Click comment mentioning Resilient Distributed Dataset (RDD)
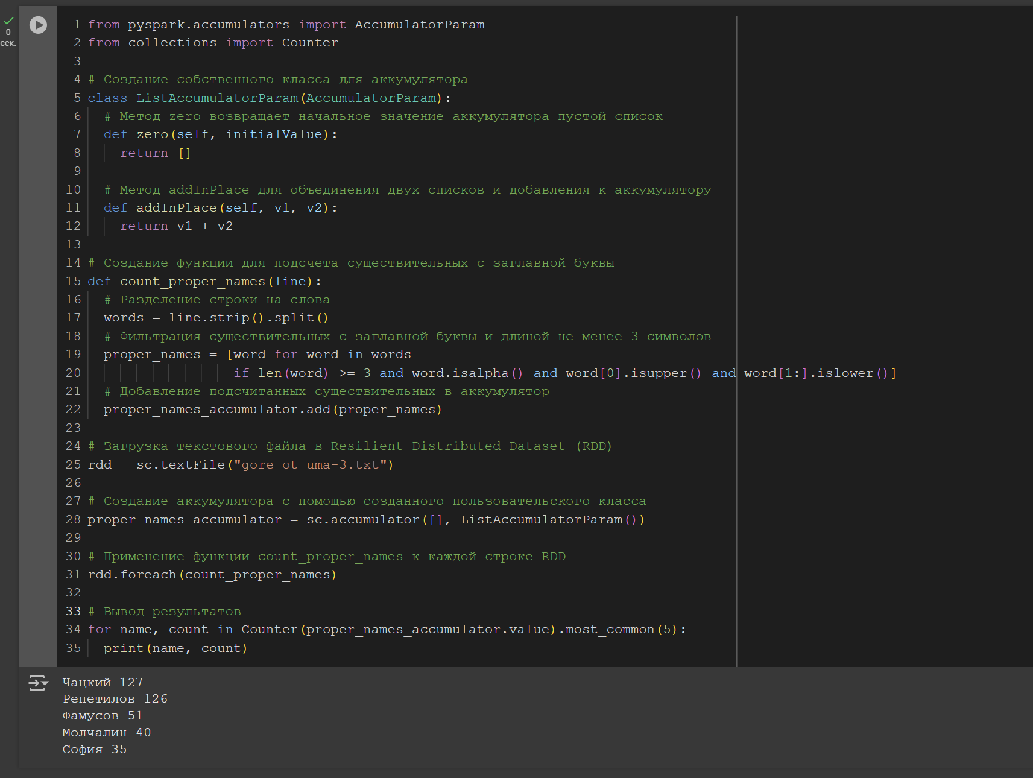The height and width of the screenshot is (778, 1033). 350,446
